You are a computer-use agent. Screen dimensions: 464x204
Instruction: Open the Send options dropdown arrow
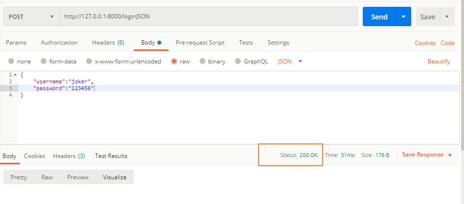point(403,16)
